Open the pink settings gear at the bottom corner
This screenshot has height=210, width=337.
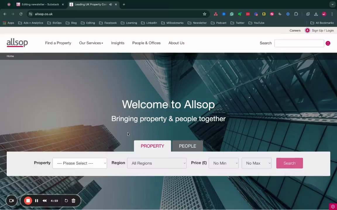point(333,206)
